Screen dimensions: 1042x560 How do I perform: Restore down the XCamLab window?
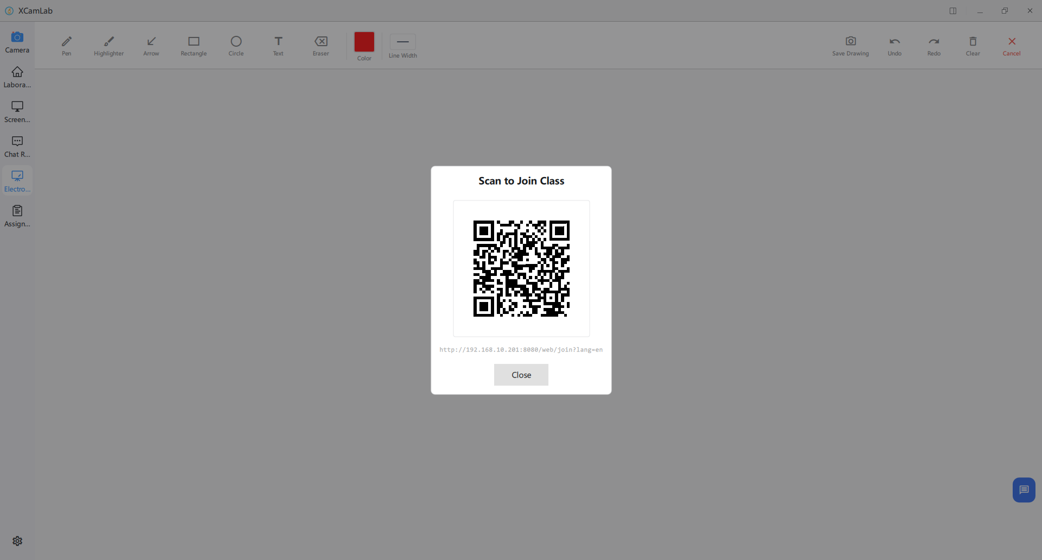click(1005, 11)
